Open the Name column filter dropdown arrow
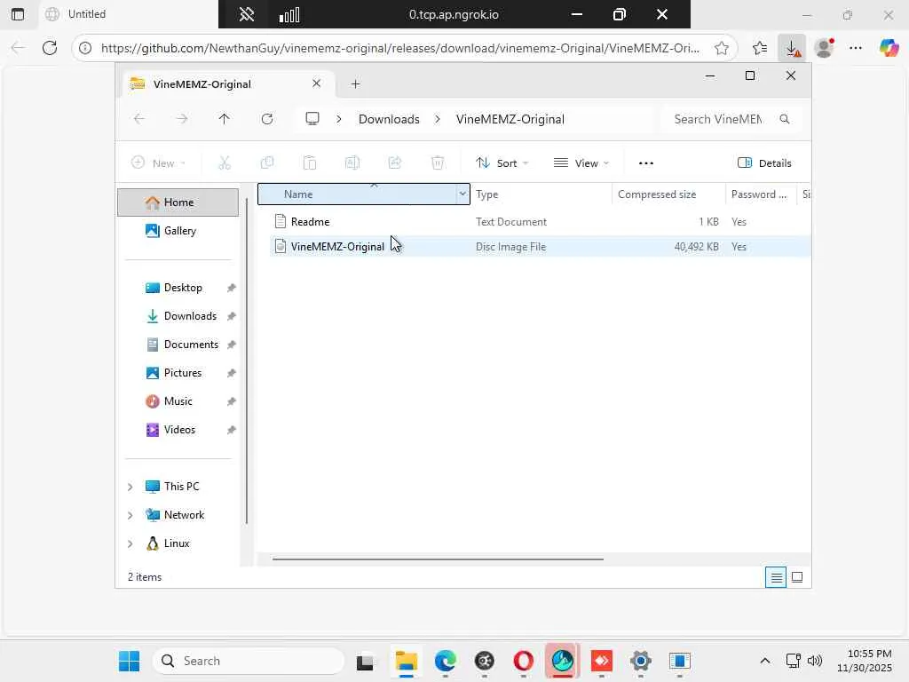This screenshot has height=682, width=909. click(462, 194)
